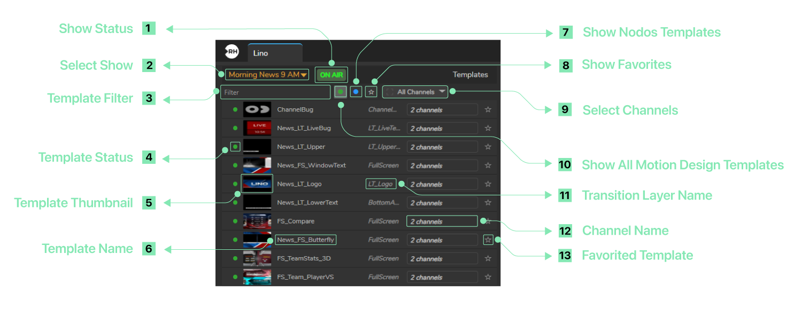Screen dimensions: 794x309
Task: Click the template Filter text field
Action: coord(275,92)
